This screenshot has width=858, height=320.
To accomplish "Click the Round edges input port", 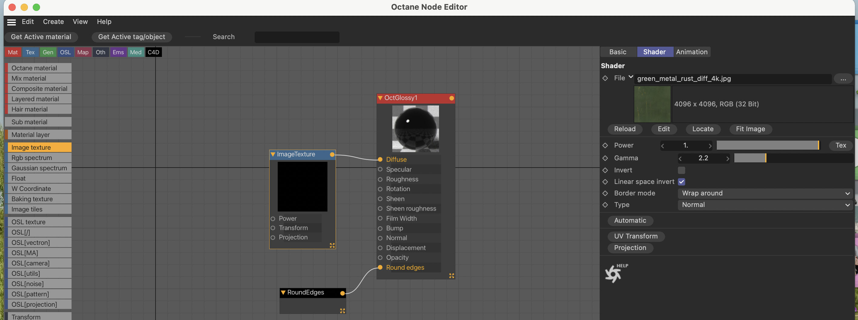I will (x=380, y=267).
